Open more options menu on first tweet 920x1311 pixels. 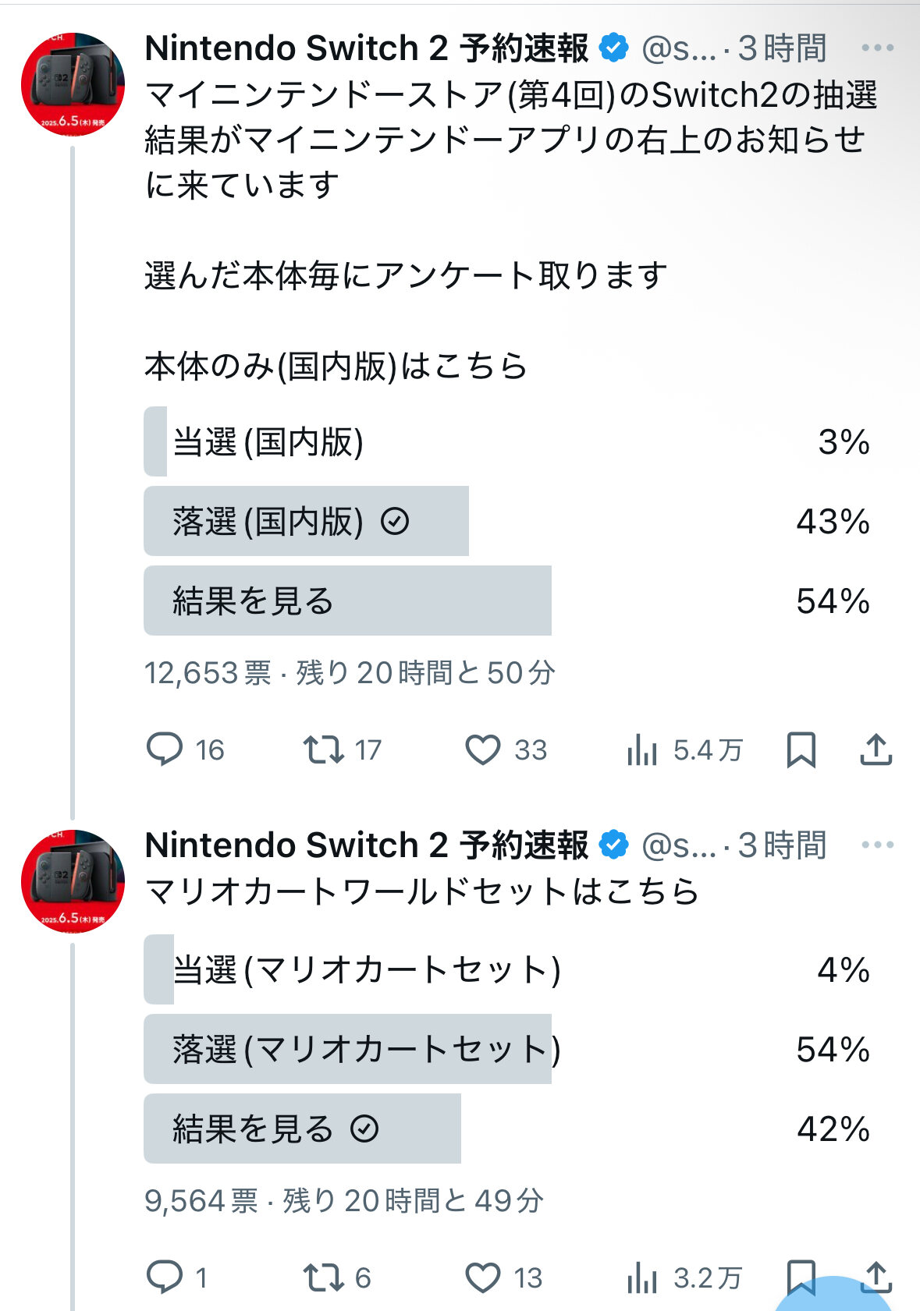[878, 48]
